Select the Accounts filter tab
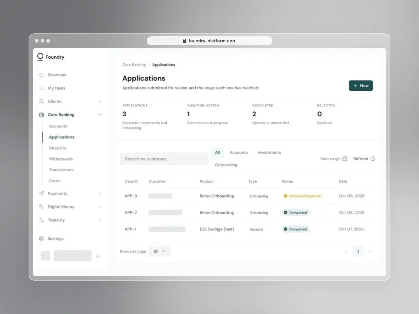 pos(239,153)
